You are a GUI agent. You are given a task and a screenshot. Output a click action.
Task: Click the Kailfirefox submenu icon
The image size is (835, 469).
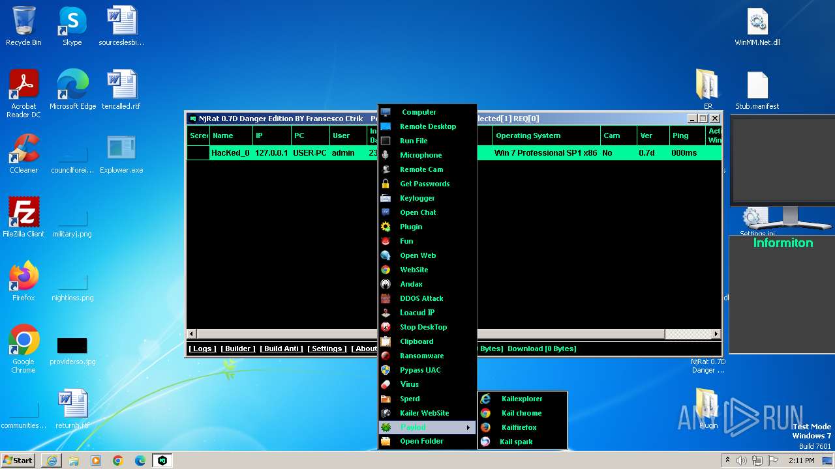point(485,427)
